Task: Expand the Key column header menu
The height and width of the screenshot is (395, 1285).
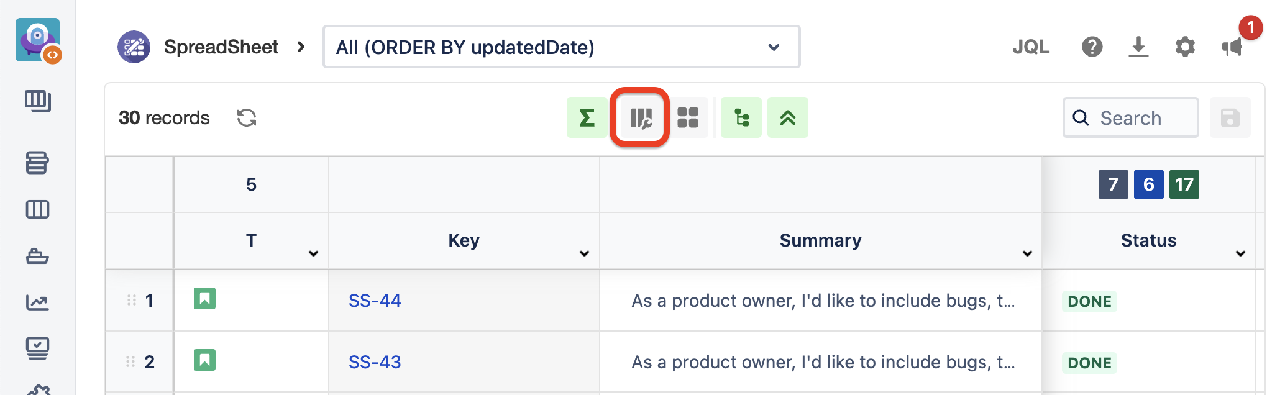Action: (584, 253)
